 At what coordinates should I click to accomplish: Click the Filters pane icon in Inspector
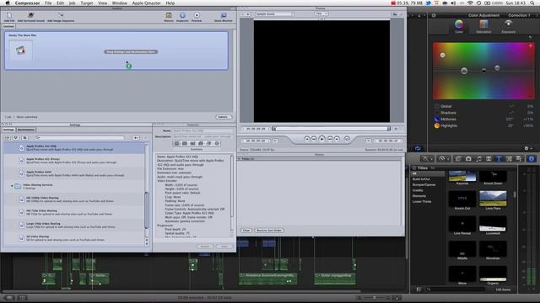pyautogui.click(x=201, y=143)
